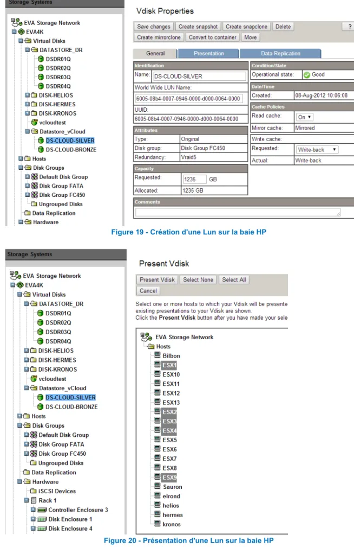This screenshot has height=560, width=354.
Task: Click the DSDR01Q vdisk icon in top tree
Action: (x=41, y=59)
